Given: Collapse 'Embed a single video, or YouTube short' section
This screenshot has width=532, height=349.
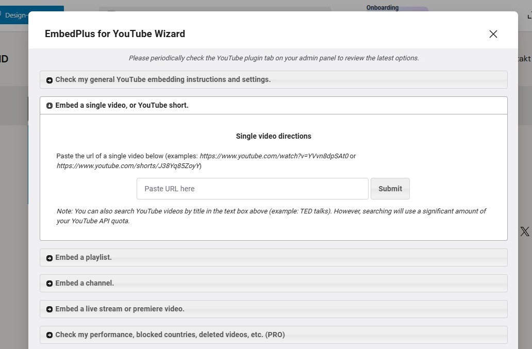Looking at the screenshot, I should [x=273, y=106].
